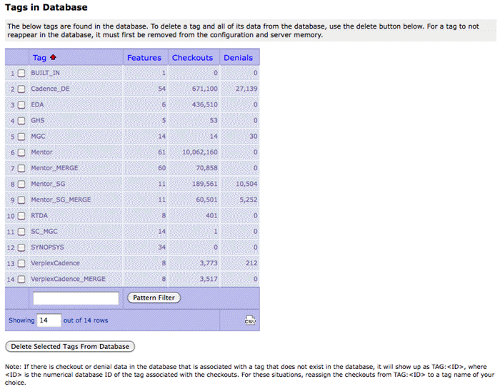Sort by the Denials column header
The image size is (500, 389).
tap(238, 58)
